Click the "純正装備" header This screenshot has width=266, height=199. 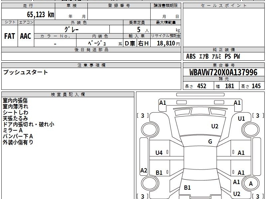coord(223,49)
